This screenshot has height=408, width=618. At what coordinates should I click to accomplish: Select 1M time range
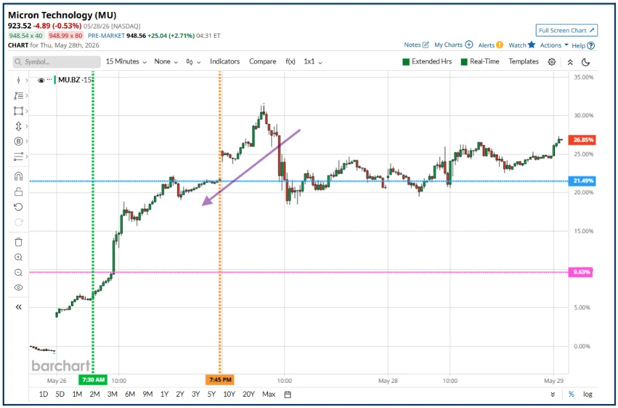click(77, 394)
